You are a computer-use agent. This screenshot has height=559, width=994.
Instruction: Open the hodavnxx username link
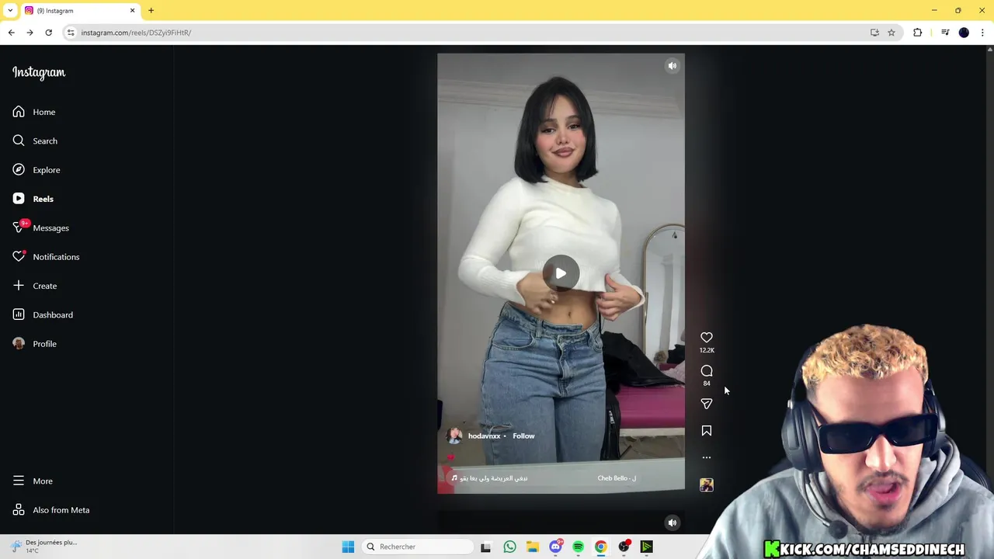484,436
